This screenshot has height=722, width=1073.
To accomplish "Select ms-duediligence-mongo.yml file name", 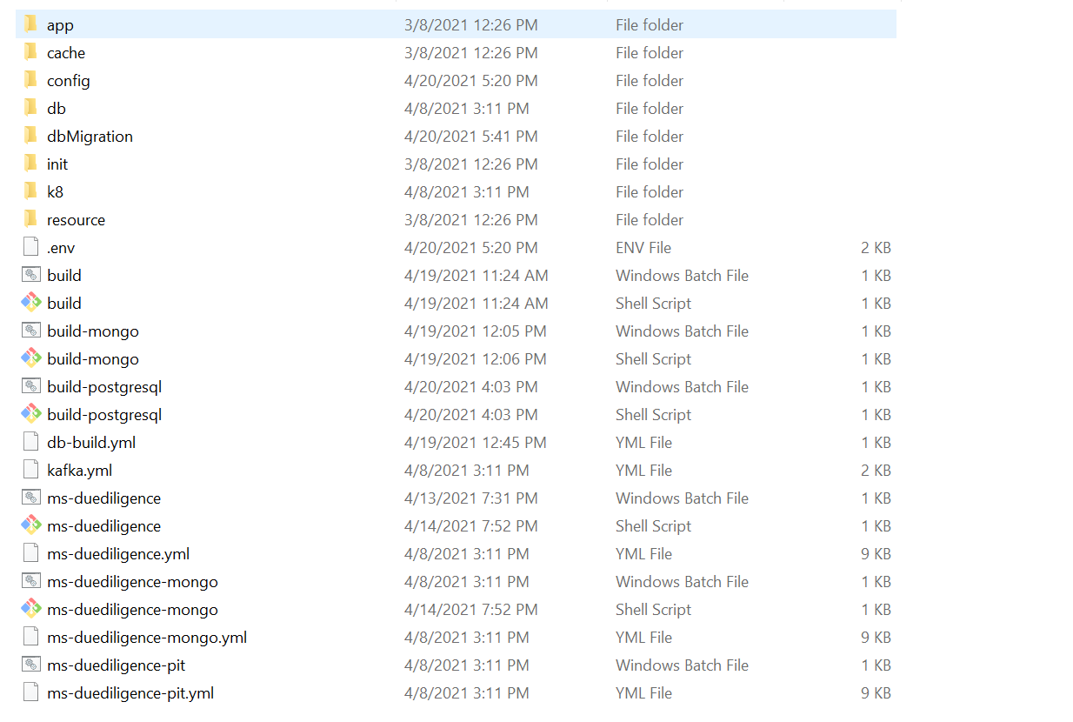I will [x=147, y=638].
